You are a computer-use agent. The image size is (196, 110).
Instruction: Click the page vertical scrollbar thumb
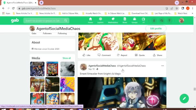(x=195, y=89)
